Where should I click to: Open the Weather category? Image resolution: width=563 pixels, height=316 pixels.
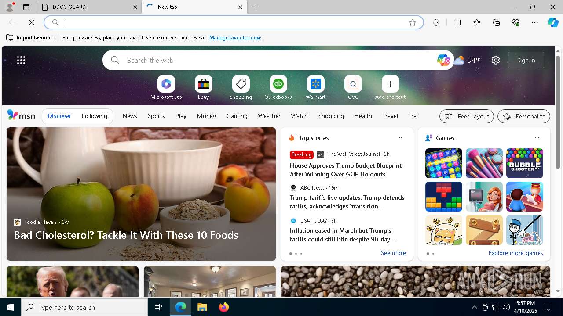tap(269, 116)
